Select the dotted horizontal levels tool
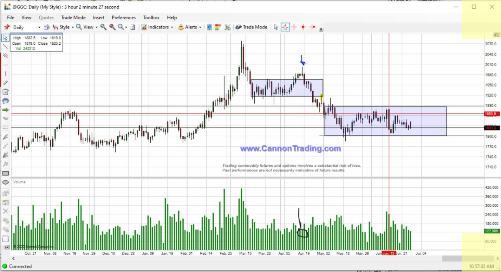 5,127
